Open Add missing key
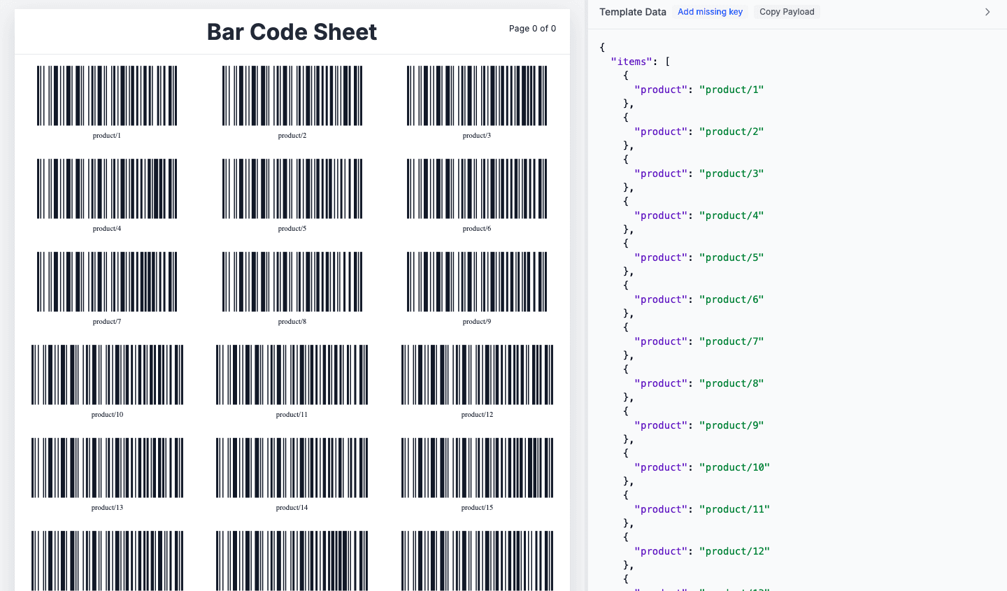This screenshot has height=591, width=1007. point(710,11)
